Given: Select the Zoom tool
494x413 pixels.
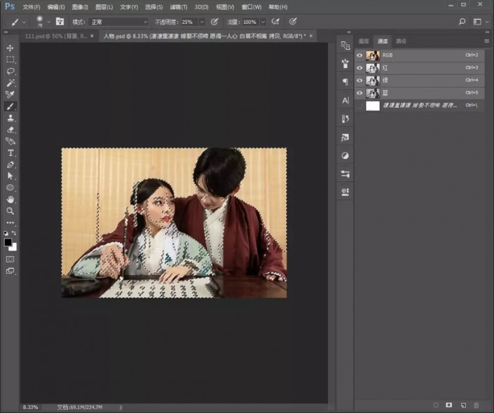Looking at the screenshot, I should [10, 211].
